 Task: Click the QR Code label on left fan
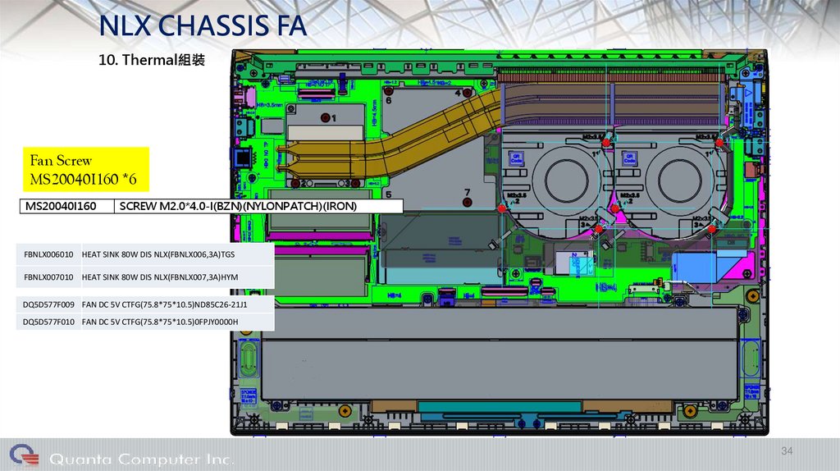pyautogui.click(x=515, y=158)
